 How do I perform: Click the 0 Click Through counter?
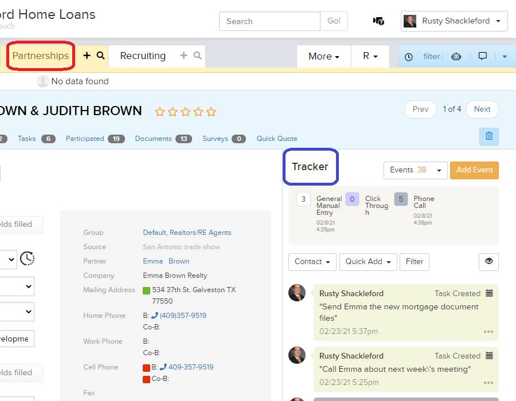352,199
